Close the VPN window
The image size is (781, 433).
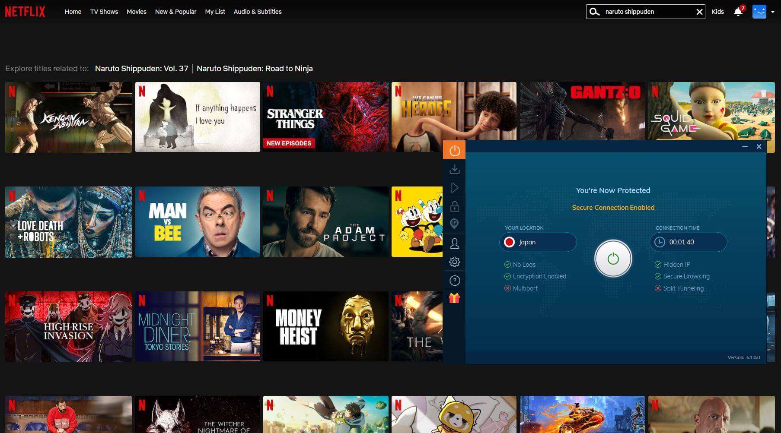point(759,147)
